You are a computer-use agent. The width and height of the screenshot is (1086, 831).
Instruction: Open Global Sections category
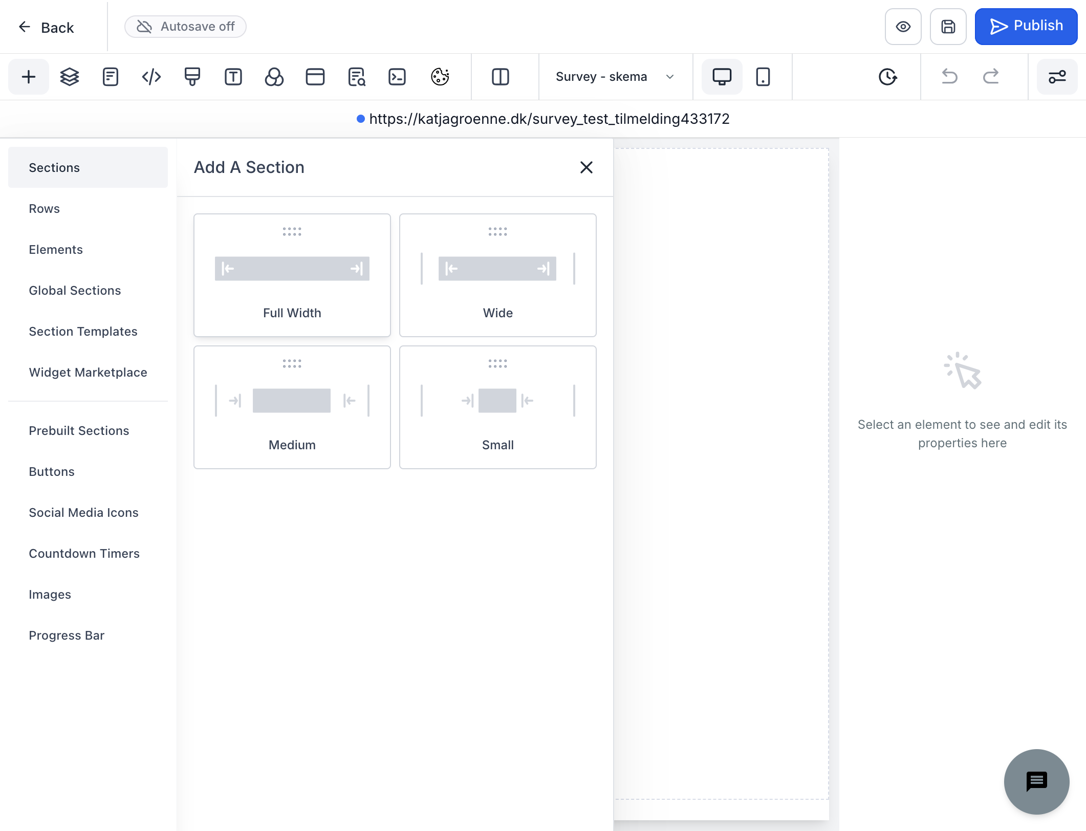(x=88, y=290)
